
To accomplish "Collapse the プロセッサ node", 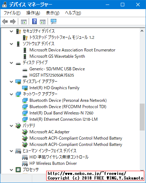I will pyautogui.click(x=12, y=170).
